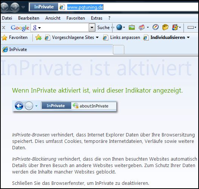Add to favorites bar via star-arrow icon
Viewport: 199px width, 189px height.
pos(39,37)
